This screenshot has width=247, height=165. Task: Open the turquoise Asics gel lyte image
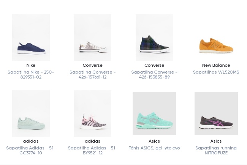[154, 113]
